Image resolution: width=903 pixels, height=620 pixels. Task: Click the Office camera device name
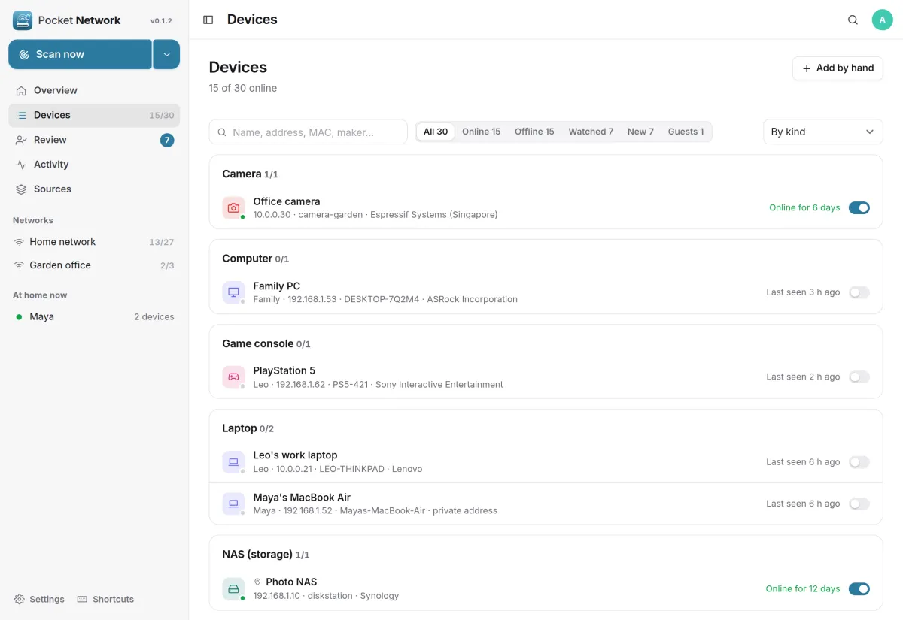click(x=287, y=201)
